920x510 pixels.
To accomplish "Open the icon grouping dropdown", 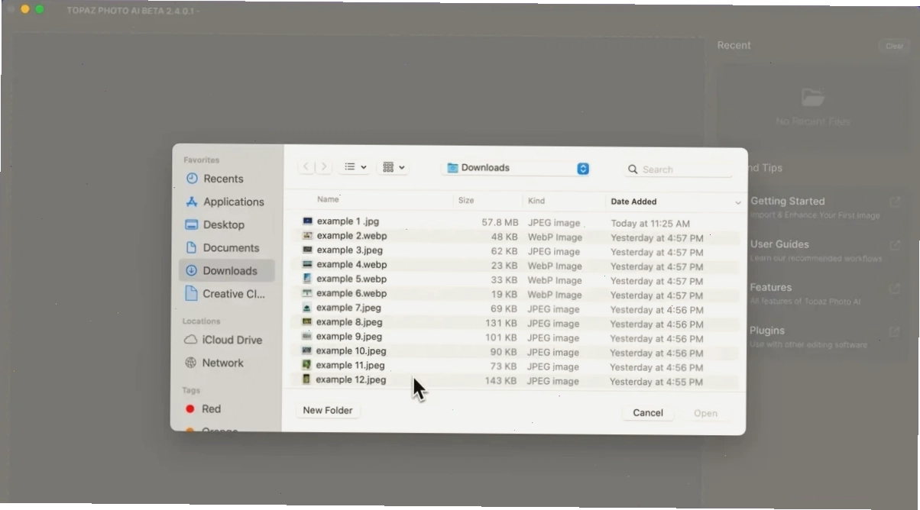I will (x=394, y=166).
